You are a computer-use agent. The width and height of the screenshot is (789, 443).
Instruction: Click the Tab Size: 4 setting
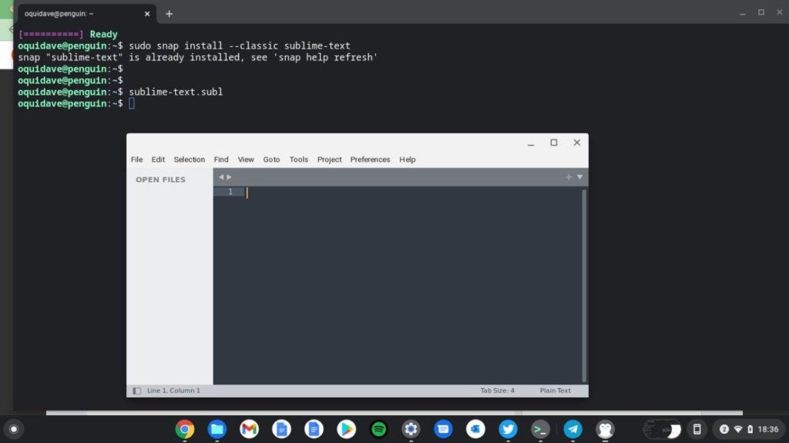pos(497,391)
